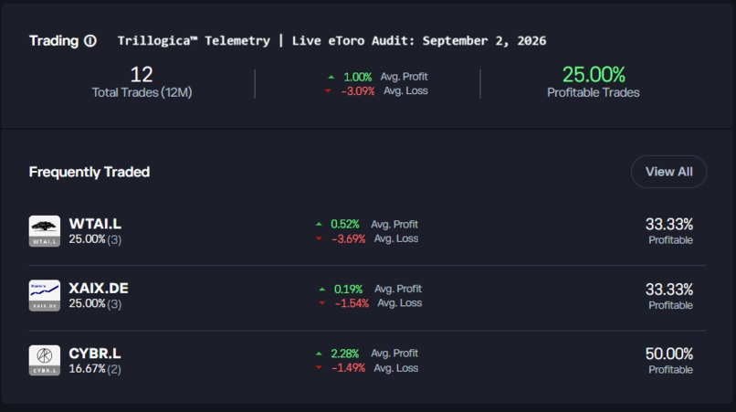Click the Trading info icon

pyautogui.click(x=90, y=41)
